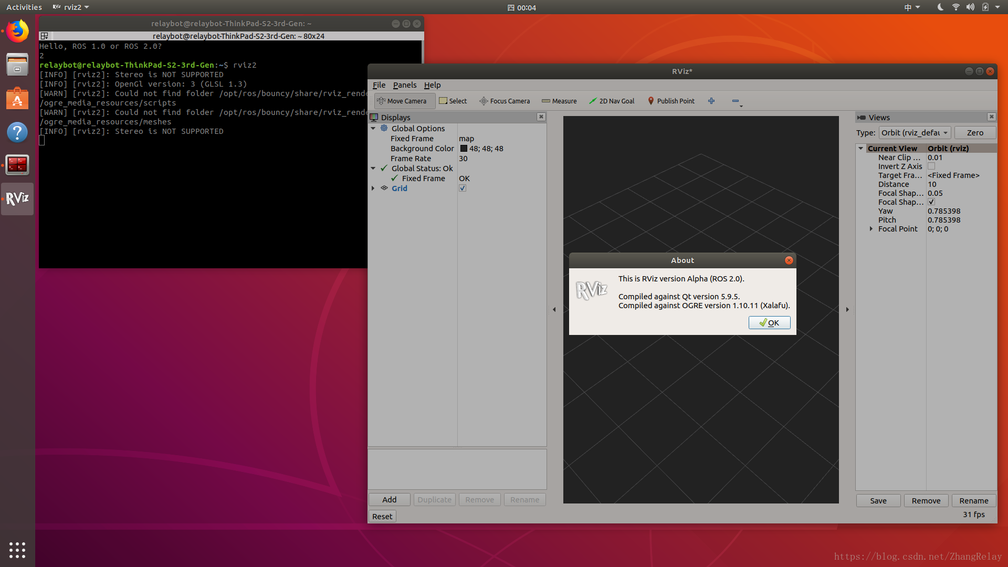Launch Ubuntu Software from the dock
Screen dimensions: 1008x567
(x=17, y=98)
